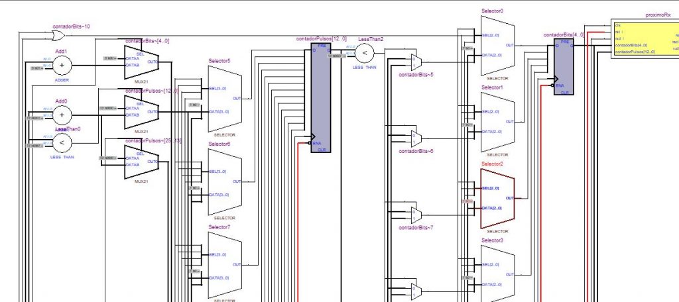
Task: Click the contadorBits~10 OR gate symbol
Action: tap(58, 35)
